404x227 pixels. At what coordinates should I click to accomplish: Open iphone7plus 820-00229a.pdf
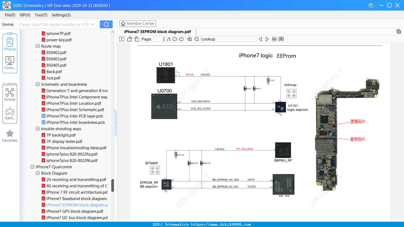tap(72, 154)
